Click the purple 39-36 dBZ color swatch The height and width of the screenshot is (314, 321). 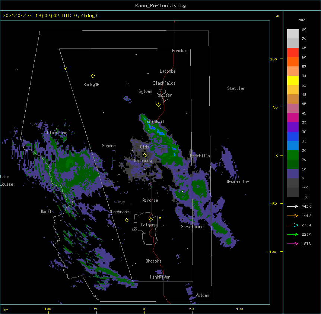tap(293, 127)
